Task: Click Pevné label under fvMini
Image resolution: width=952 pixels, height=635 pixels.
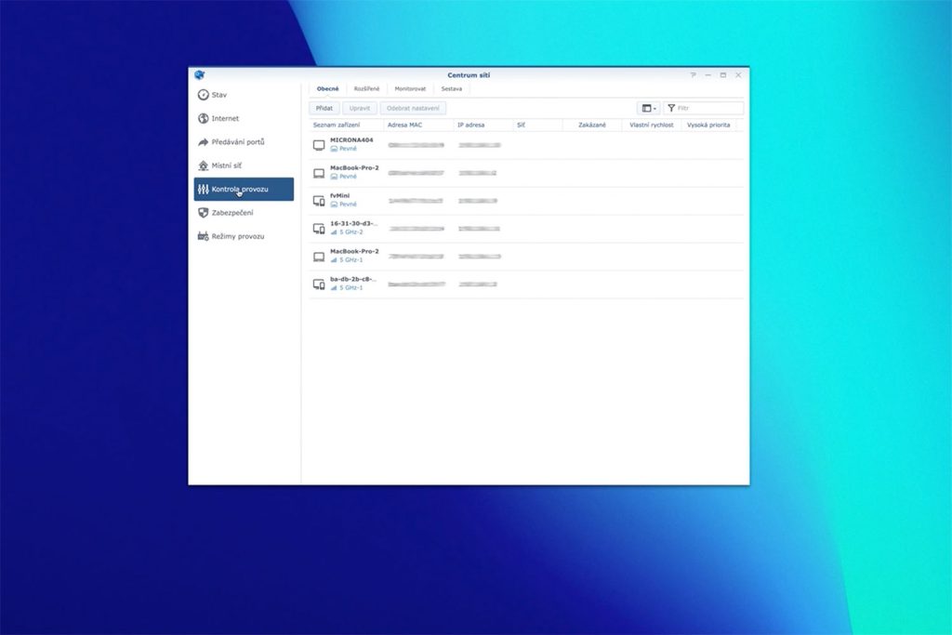Action: click(348, 205)
